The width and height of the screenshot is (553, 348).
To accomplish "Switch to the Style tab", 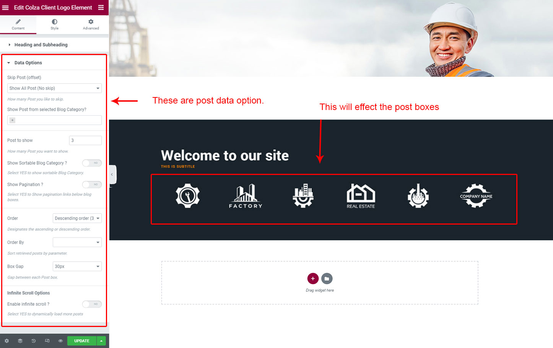I will [x=54, y=24].
